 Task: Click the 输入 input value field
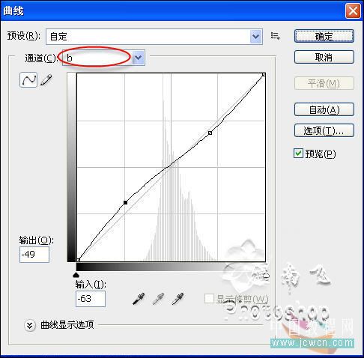click(91, 299)
